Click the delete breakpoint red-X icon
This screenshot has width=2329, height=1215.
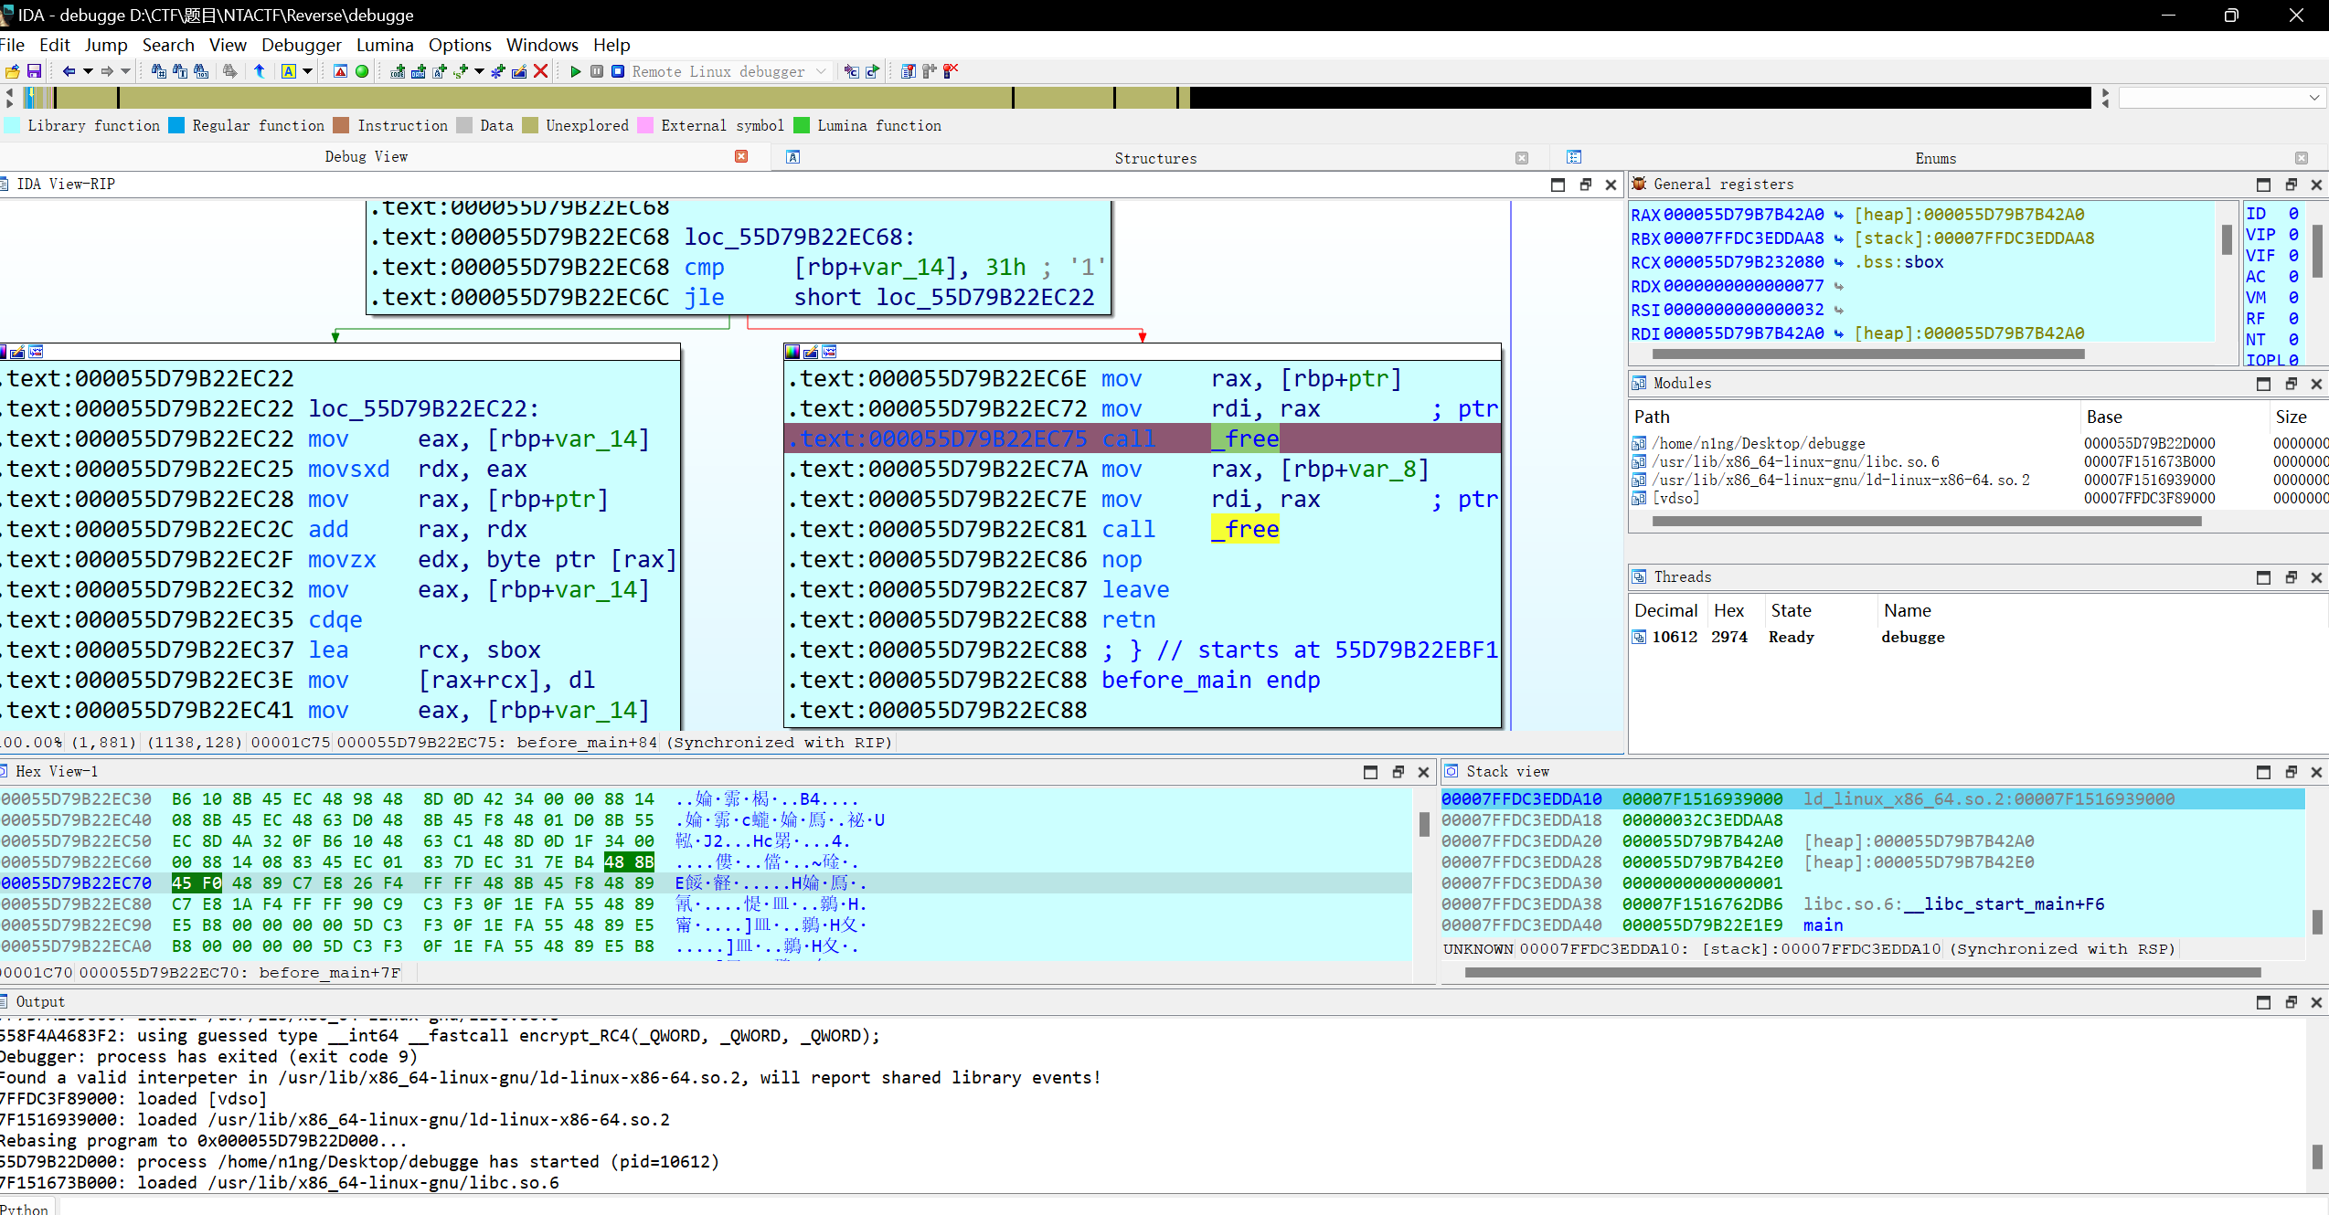[951, 70]
